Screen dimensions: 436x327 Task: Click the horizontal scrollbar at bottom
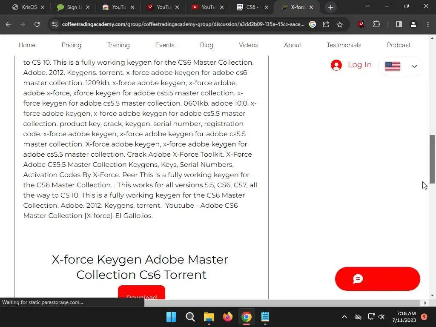tap(282, 303)
